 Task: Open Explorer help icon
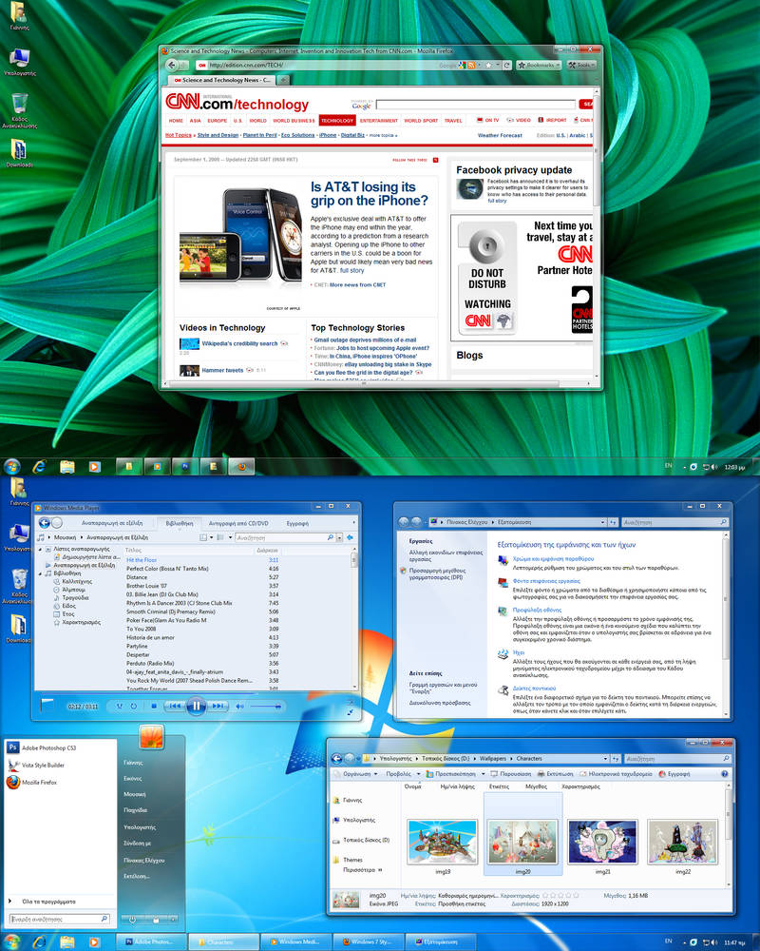[724, 774]
